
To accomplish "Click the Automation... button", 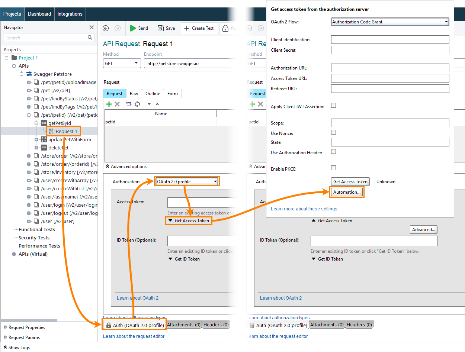I will pos(347,192).
